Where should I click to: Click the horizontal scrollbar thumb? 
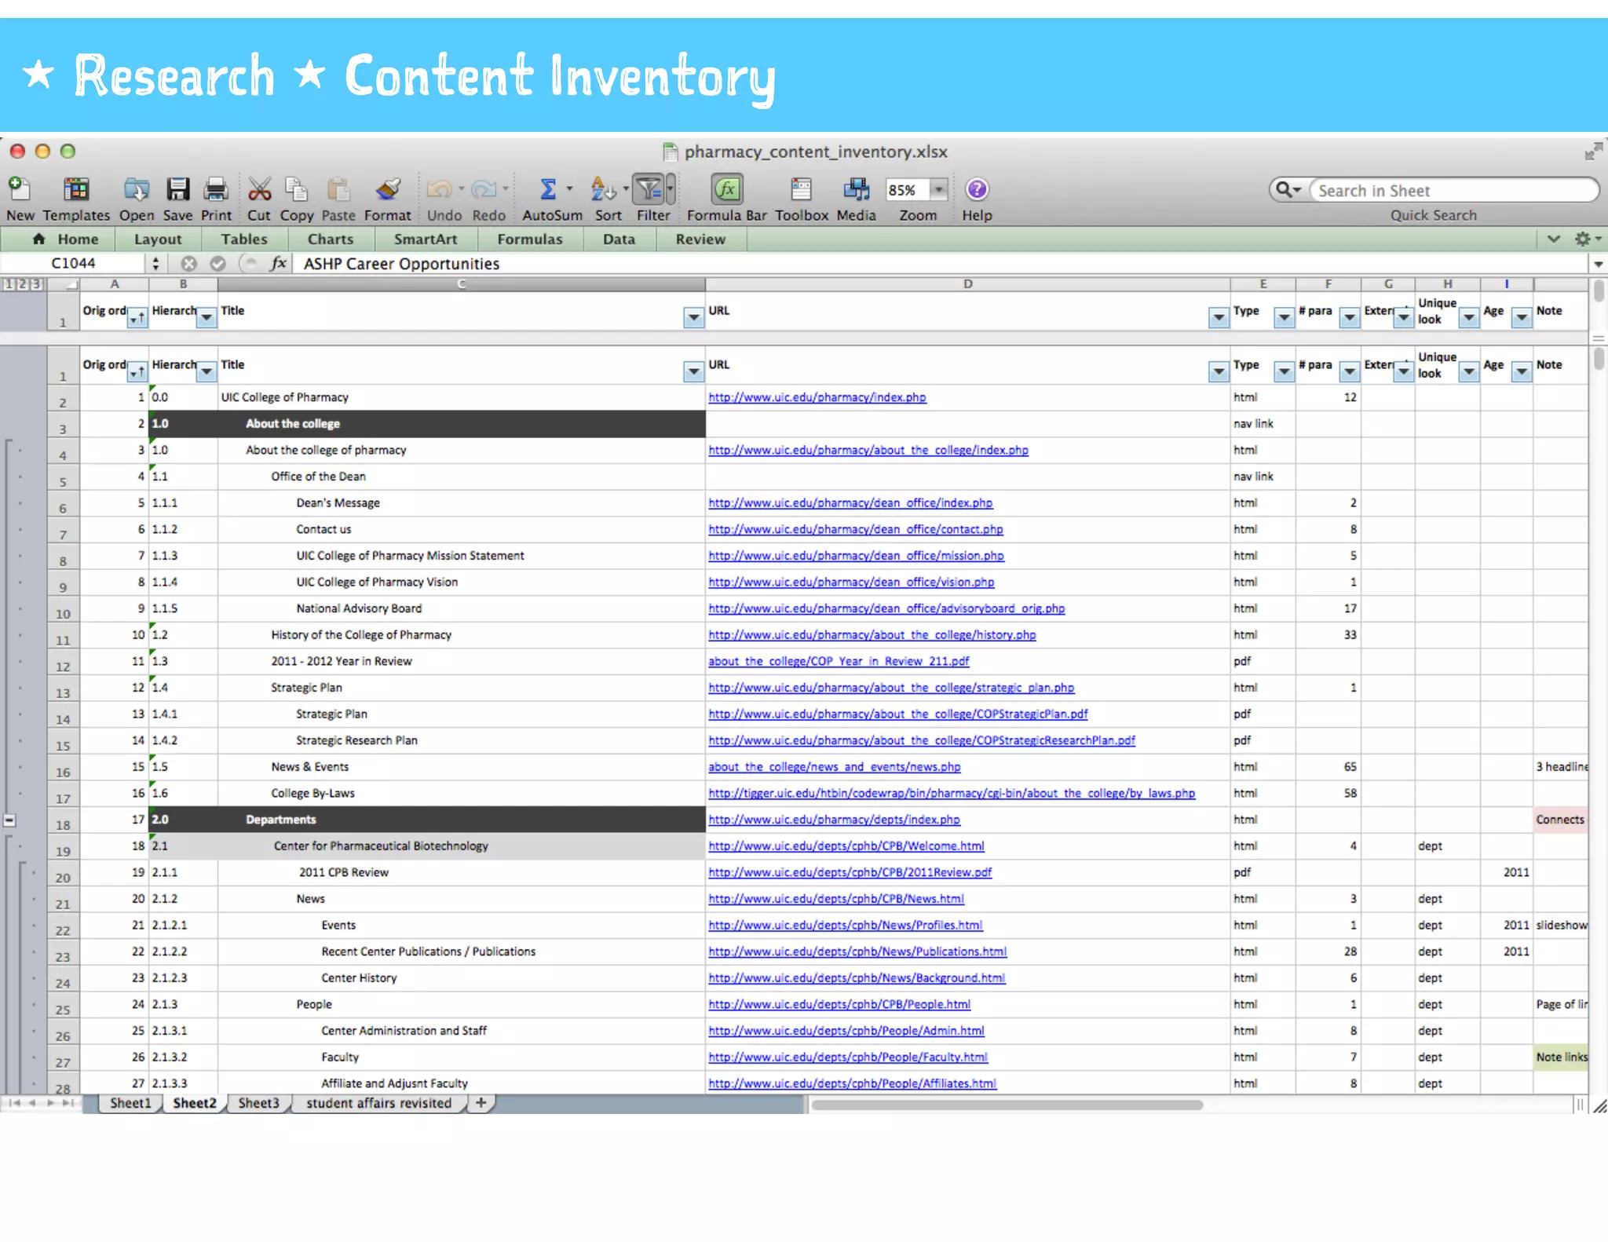click(x=1007, y=1105)
